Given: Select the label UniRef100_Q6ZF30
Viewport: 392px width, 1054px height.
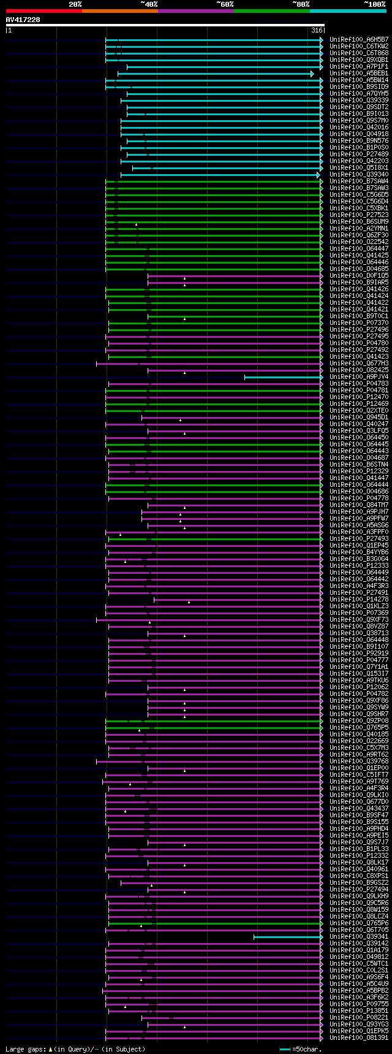Looking at the screenshot, I should tap(359, 235).
